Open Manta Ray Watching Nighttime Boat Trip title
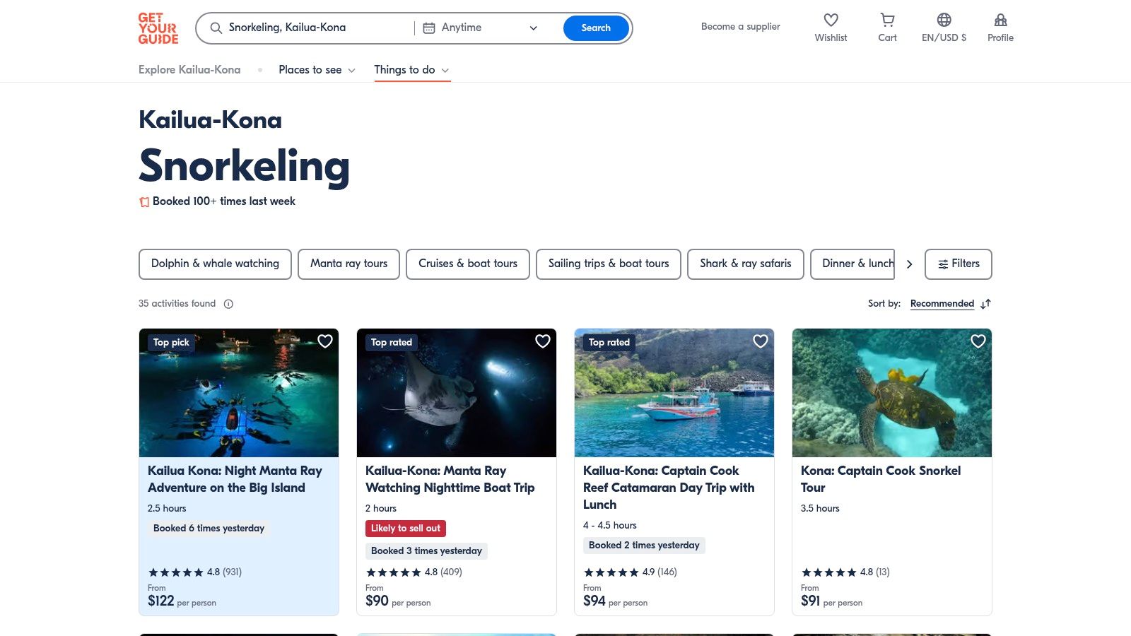1131x636 pixels. 450,479
